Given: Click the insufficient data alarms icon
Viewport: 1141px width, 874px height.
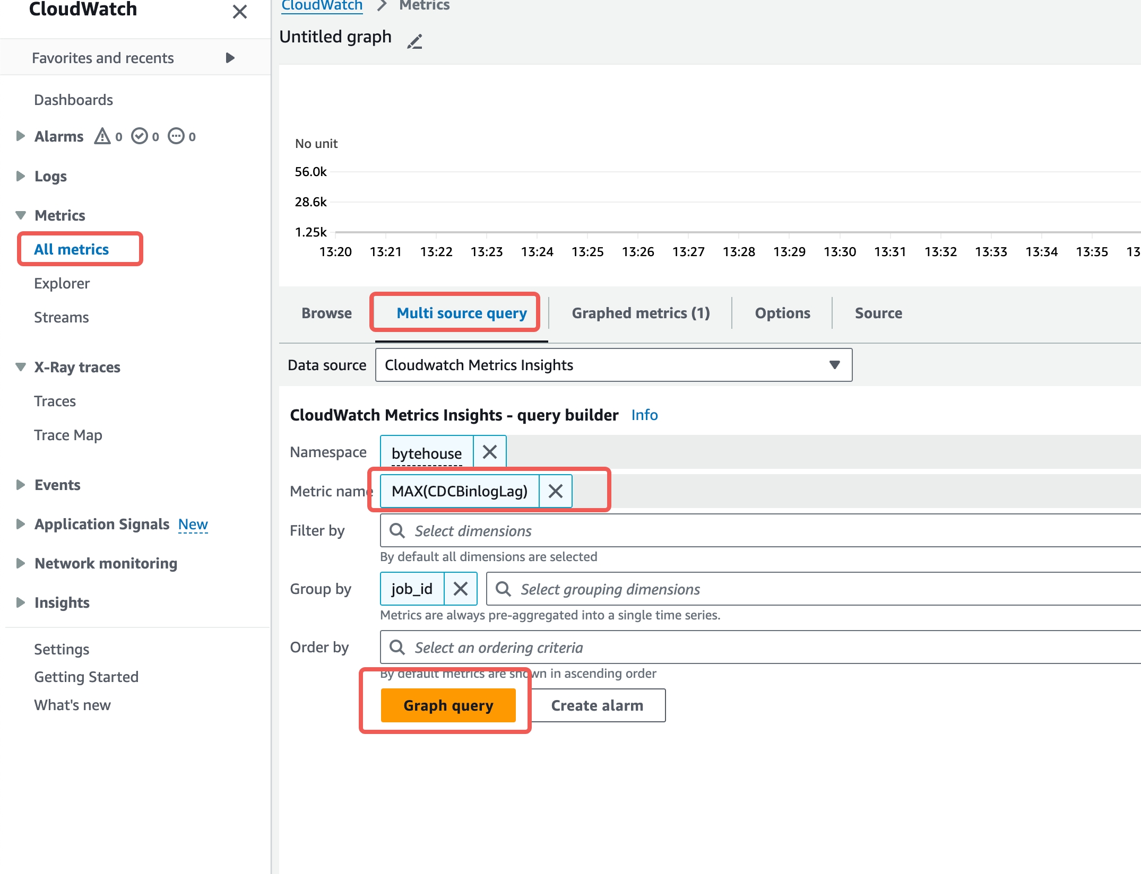Looking at the screenshot, I should 176,136.
